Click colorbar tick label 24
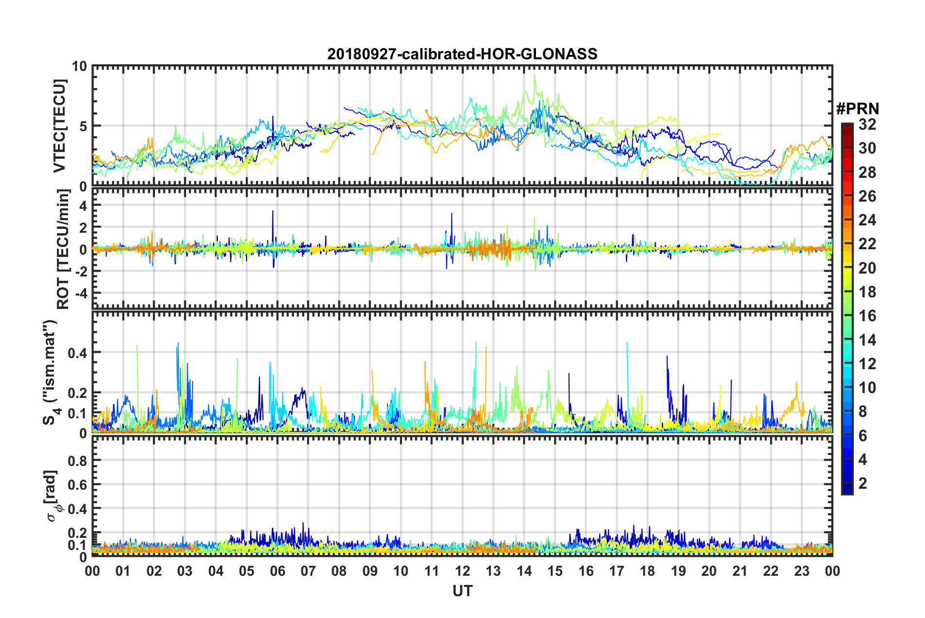This screenshot has height=618, width=925. point(867,220)
